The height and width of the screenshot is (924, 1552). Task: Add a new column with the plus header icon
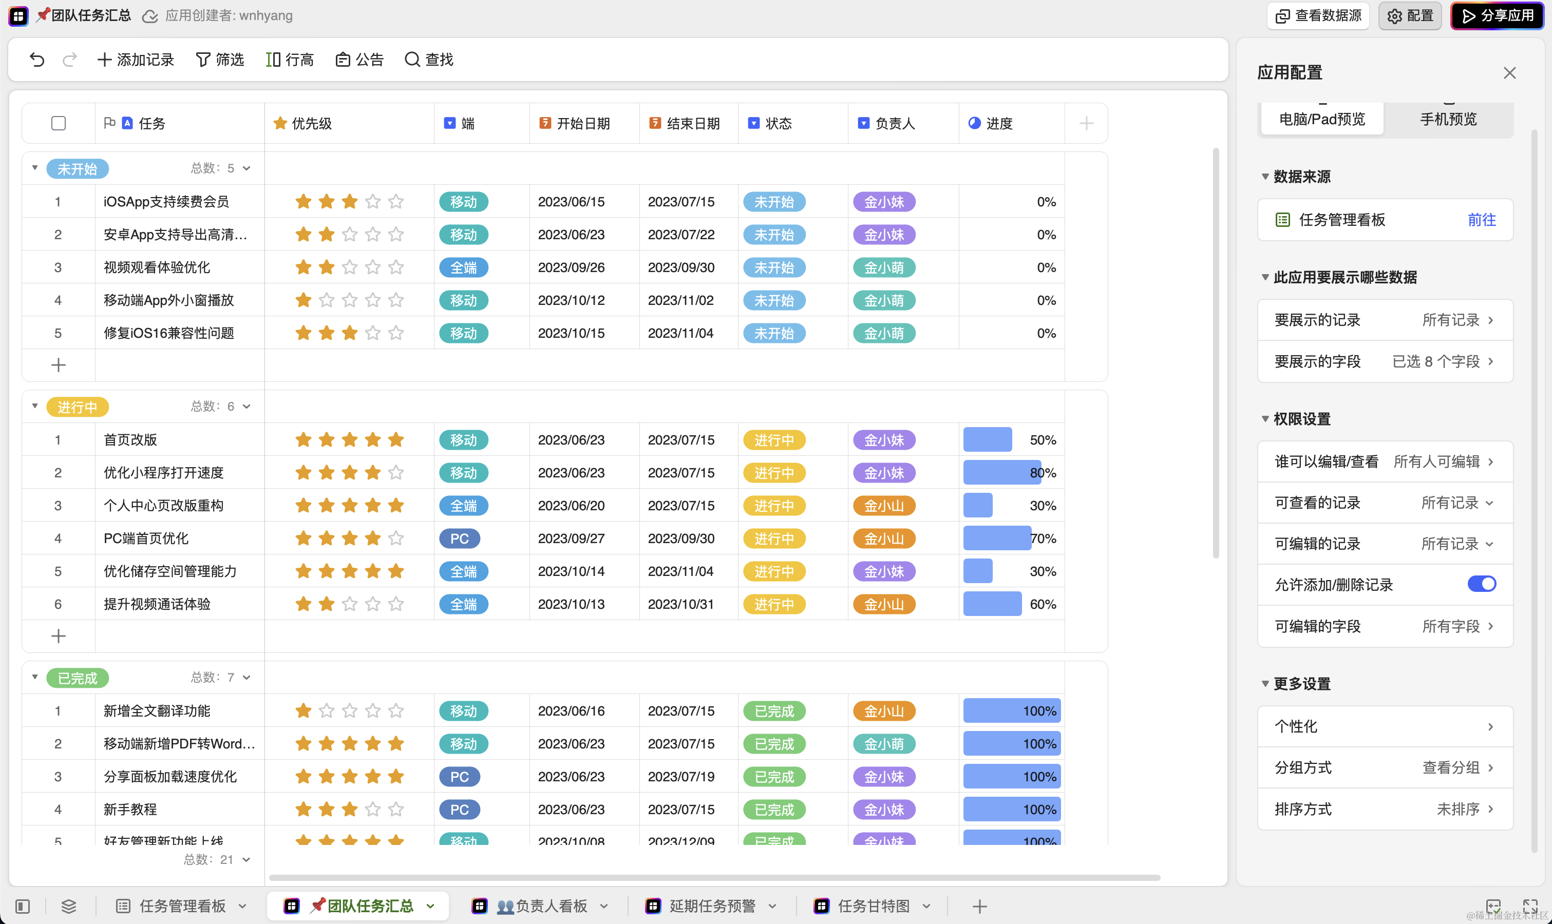coord(1086,123)
